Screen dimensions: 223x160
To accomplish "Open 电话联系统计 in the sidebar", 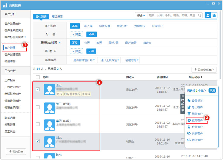I will click(x=12, y=94).
